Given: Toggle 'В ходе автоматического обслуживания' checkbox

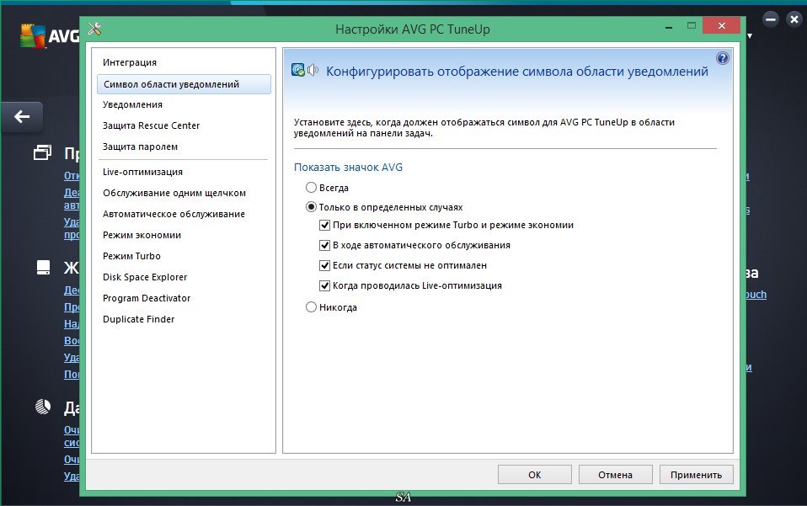Looking at the screenshot, I should click(325, 245).
